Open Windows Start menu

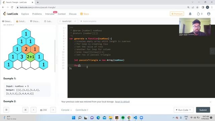click(74, 118)
